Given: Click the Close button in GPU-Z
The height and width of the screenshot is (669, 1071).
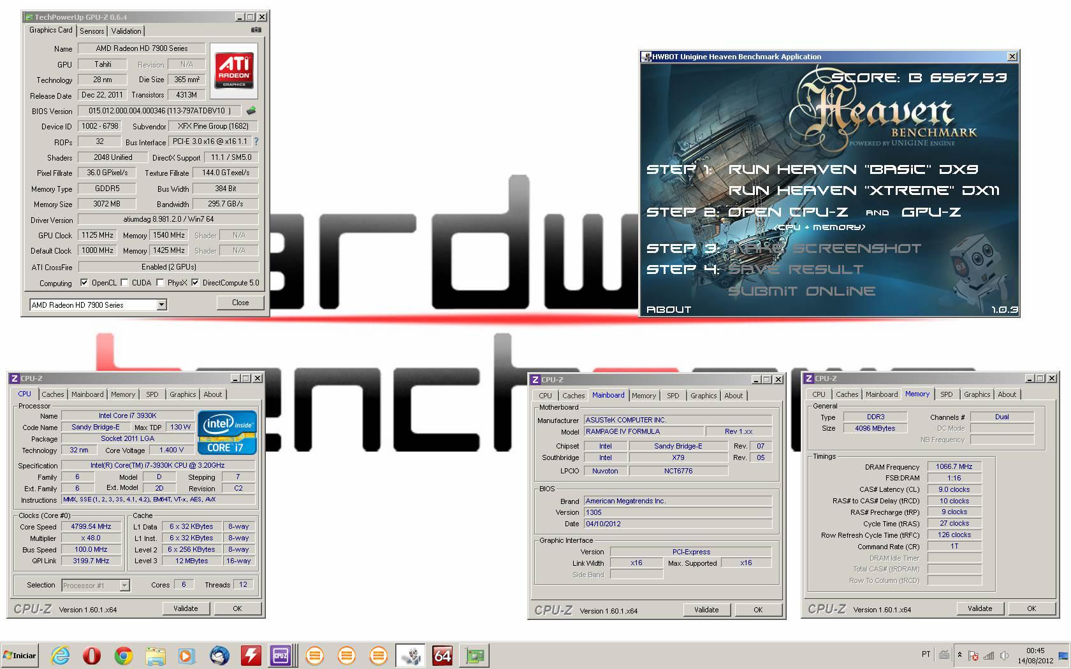Looking at the screenshot, I should tap(240, 303).
